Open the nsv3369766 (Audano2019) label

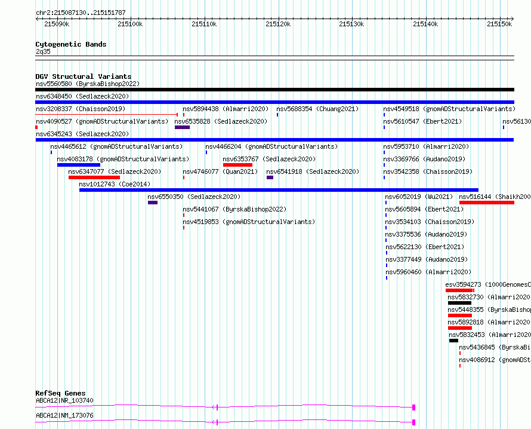[x=424, y=159]
